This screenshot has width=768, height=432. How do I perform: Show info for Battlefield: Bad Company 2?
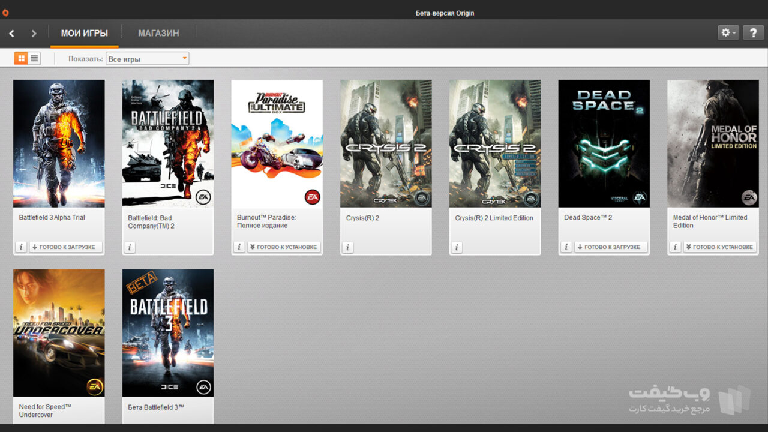pos(130,247)
